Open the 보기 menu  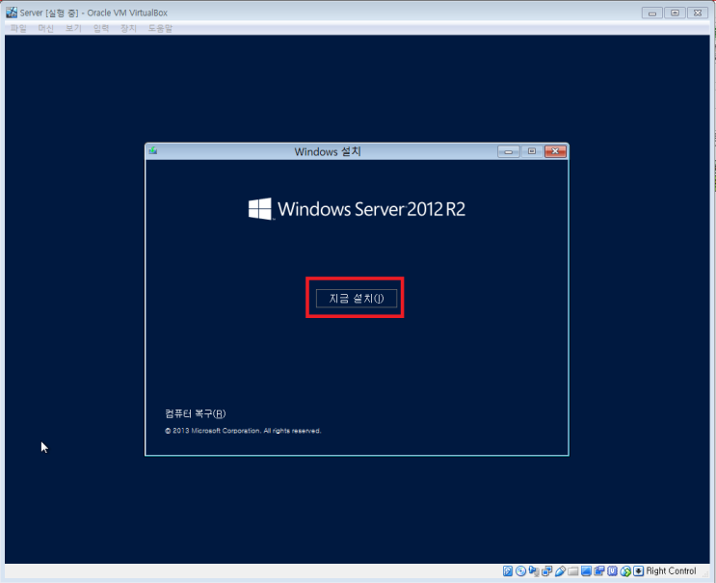(x=73, y=28)
